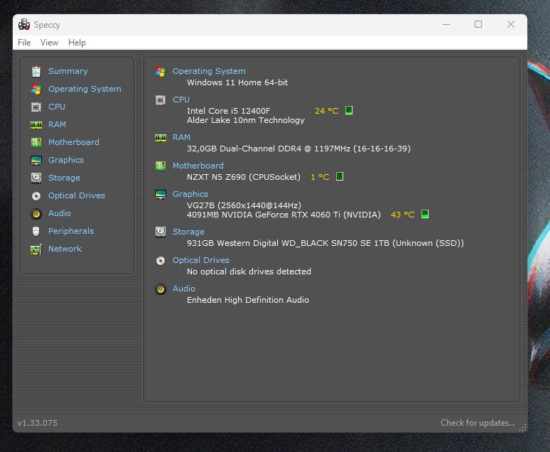Click the Network icon in sidebar
550x452 pixels.
coord(36,249)
